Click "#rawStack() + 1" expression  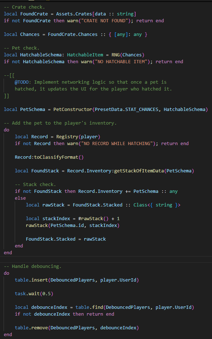pos(99,219)
